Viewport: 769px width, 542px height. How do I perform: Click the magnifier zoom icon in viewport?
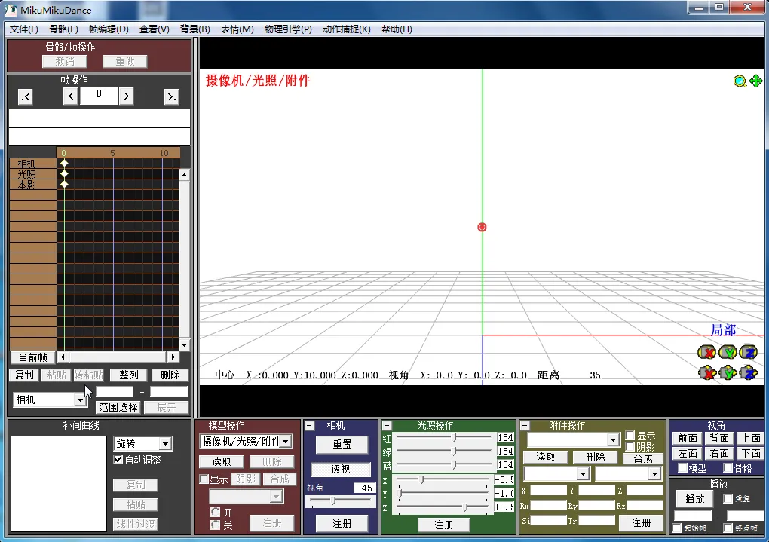click(740, 81)
